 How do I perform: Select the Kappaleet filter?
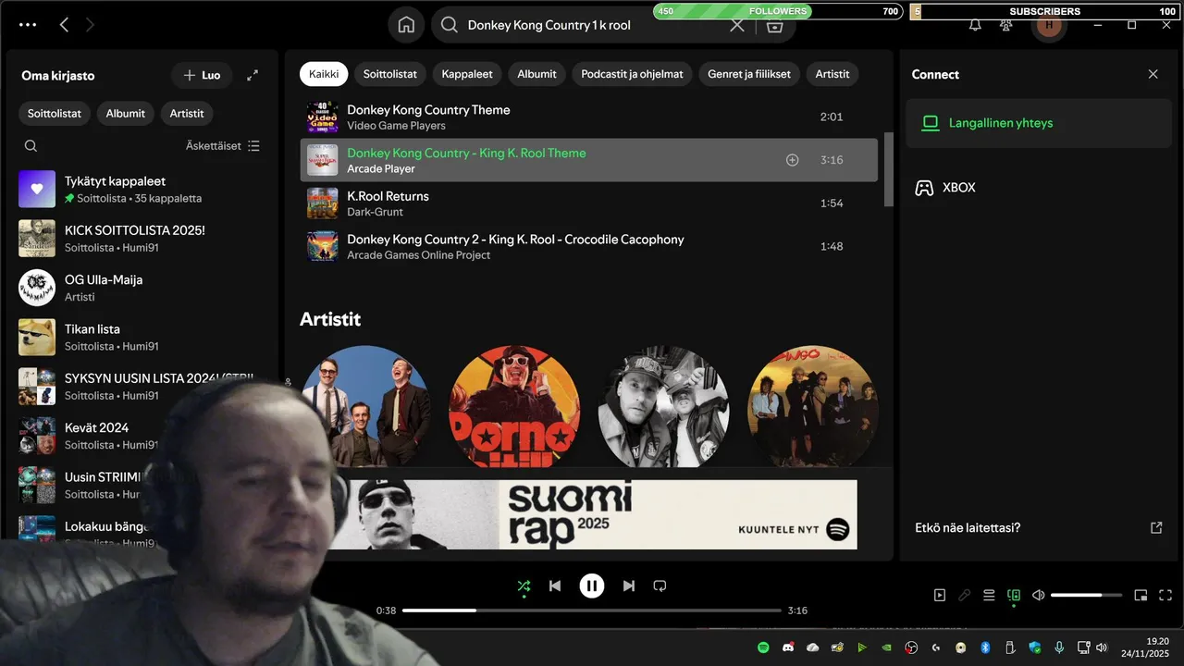pos(467,74)
